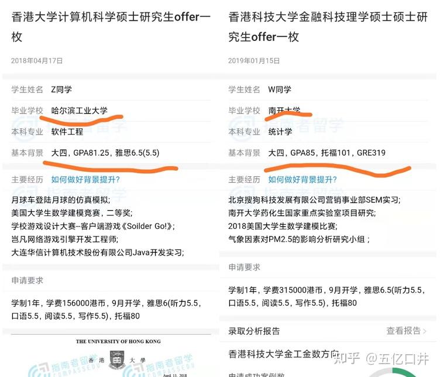Image resolution: width=440 pixels, height=377 pixels.
Task: Tap the 申请要求 heading in the W同学 post
Action: (x=244, y=267)
